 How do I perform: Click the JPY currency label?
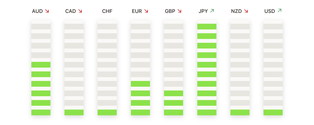tap(203, 11)
